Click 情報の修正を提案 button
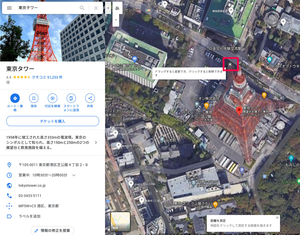This screenshot has width=300, height=235. coord(52,230)
